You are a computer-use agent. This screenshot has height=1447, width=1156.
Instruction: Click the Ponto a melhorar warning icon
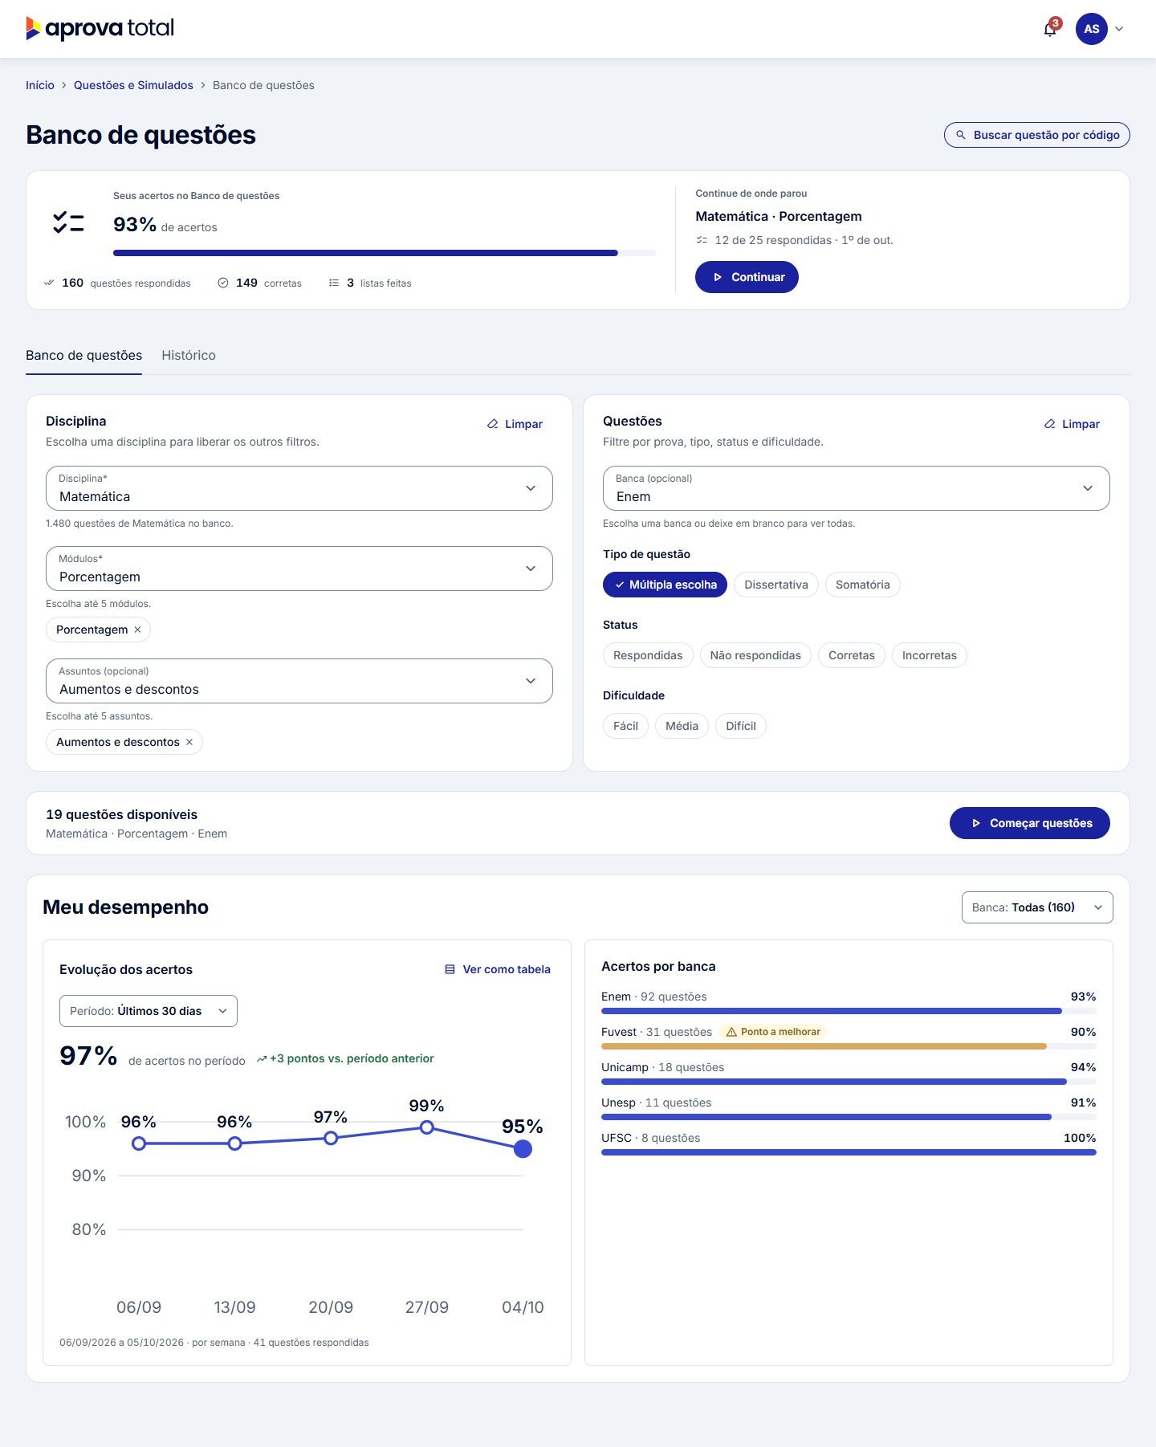[x=731, y=1032]
